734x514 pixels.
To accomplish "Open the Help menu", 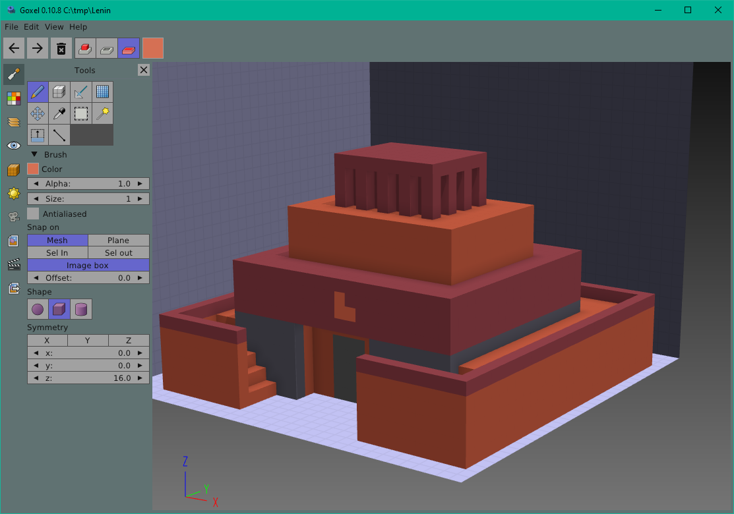I will [78, 27].
